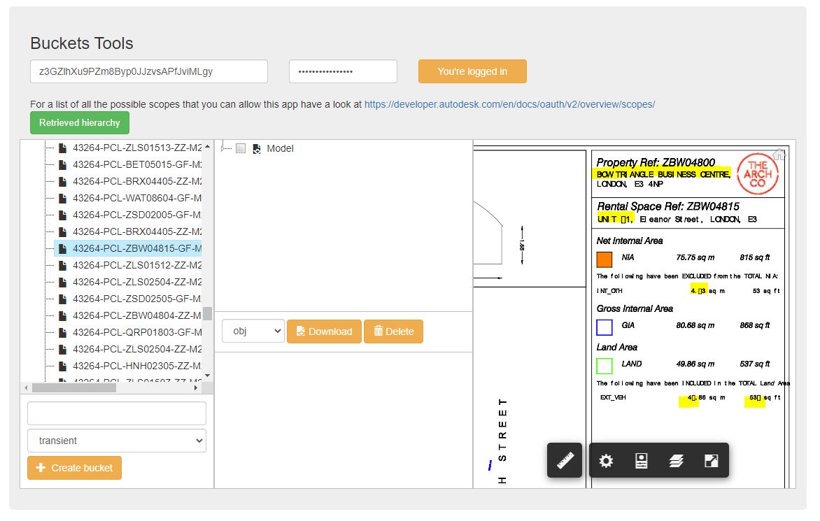Image resolution: width=820 pixels, height=521 pixels.
Task: Click file icon of 43264-PCL-BET05015-GF-M
Action: [63, 164]
